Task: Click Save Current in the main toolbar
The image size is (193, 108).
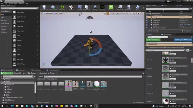Action: tap(44, 7)
